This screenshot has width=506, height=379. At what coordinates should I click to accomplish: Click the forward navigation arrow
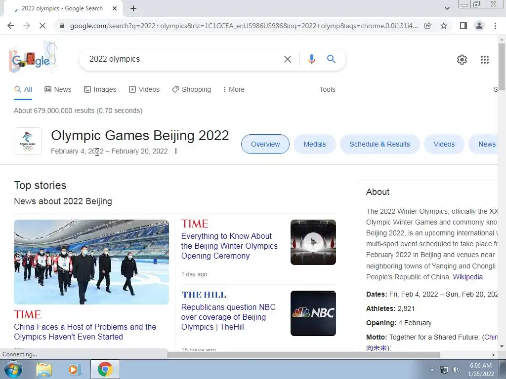(x=27, y=26)
